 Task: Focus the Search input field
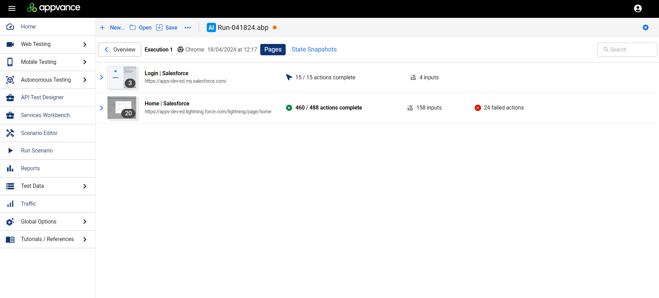pos(627,49)
